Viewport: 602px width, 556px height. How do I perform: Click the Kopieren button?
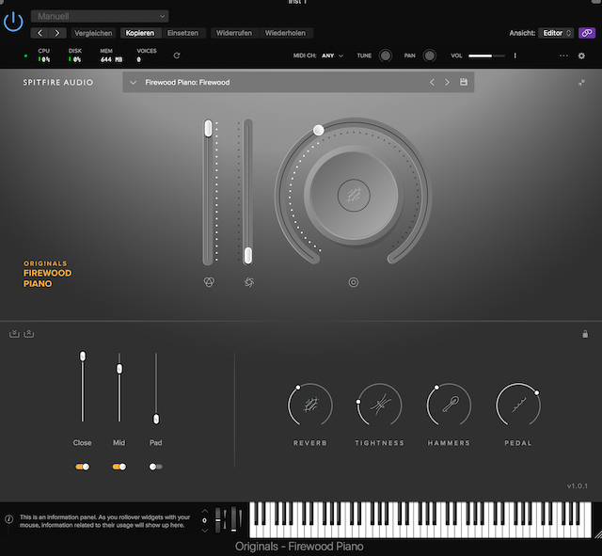[140, 33]
